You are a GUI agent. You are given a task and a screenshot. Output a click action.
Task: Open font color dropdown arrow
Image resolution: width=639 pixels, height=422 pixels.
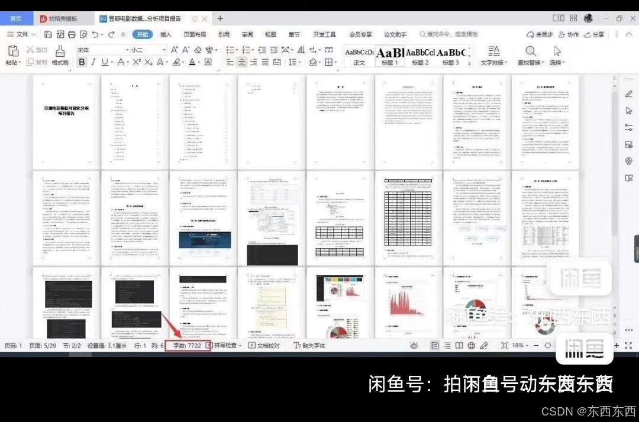199,62
